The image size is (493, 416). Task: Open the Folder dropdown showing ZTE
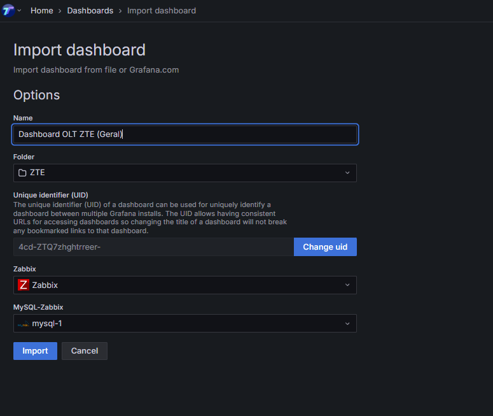pyautogui.click(x=185, y=173)
